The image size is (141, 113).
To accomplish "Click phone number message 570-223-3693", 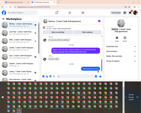I will click(x=54, y=59).
